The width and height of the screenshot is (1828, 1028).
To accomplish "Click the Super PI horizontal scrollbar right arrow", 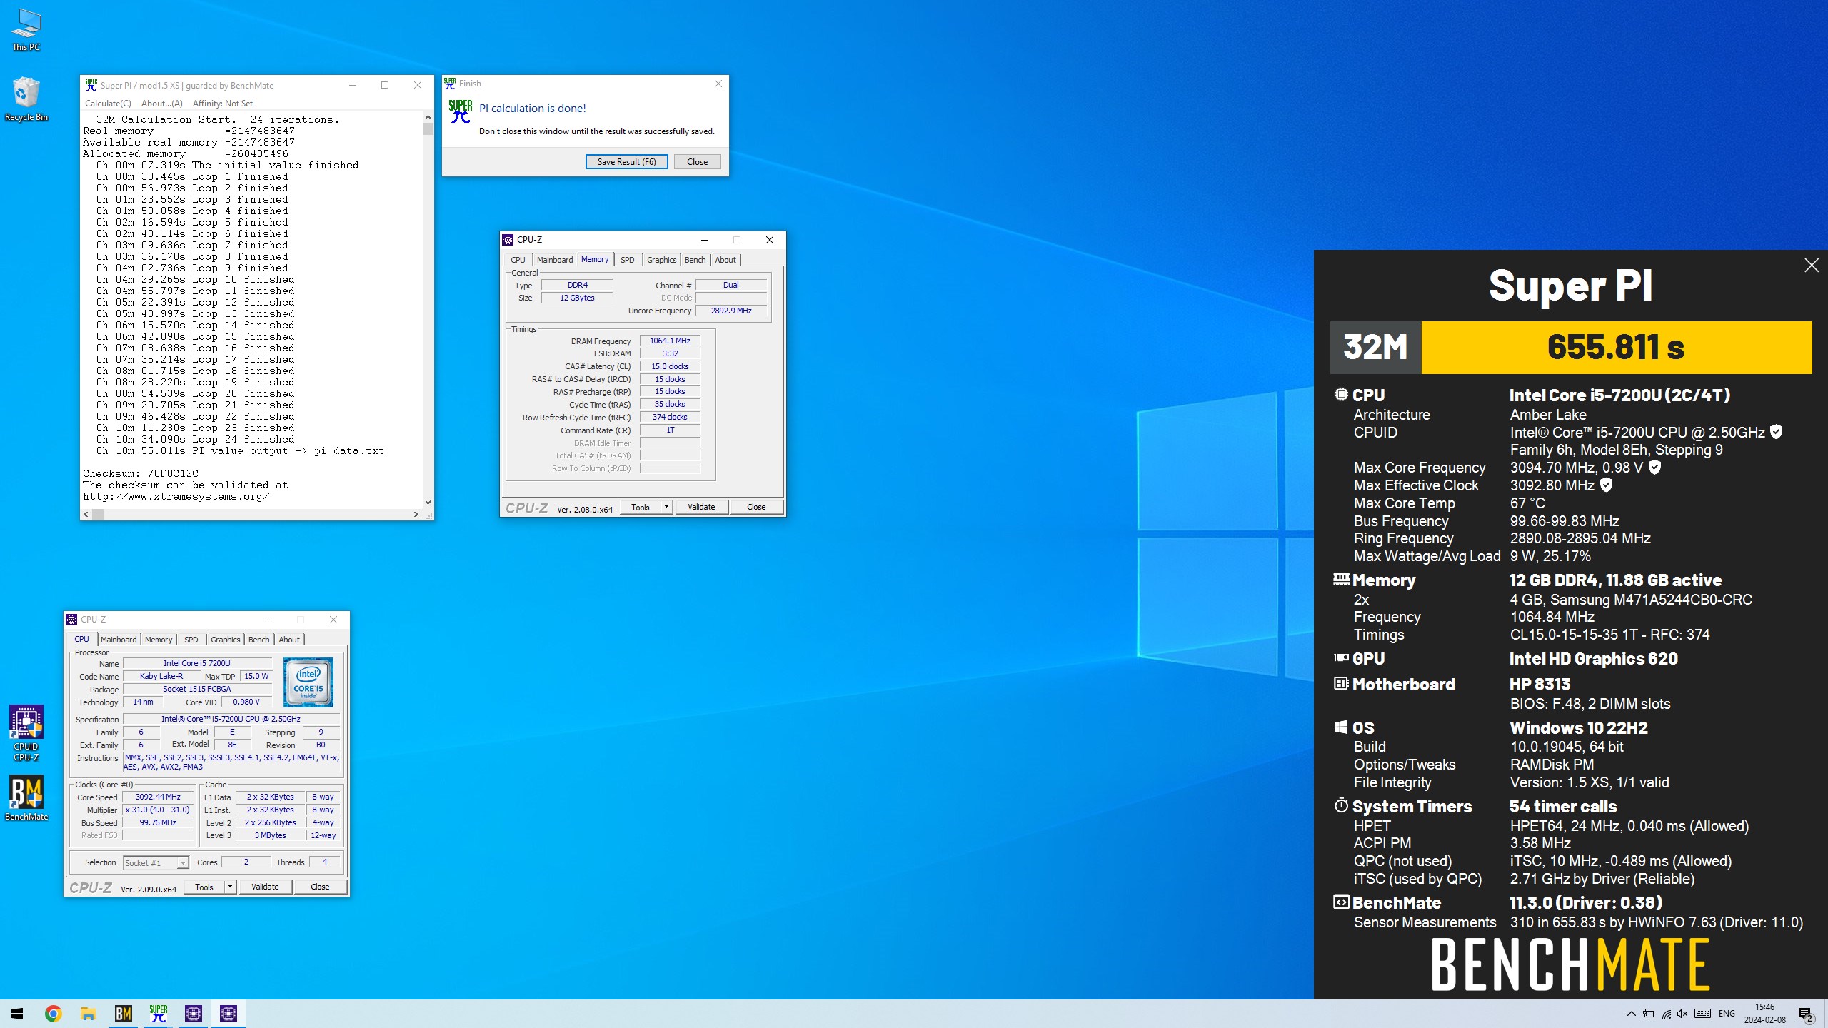I will pyautogui.click(x=416, y=514).
